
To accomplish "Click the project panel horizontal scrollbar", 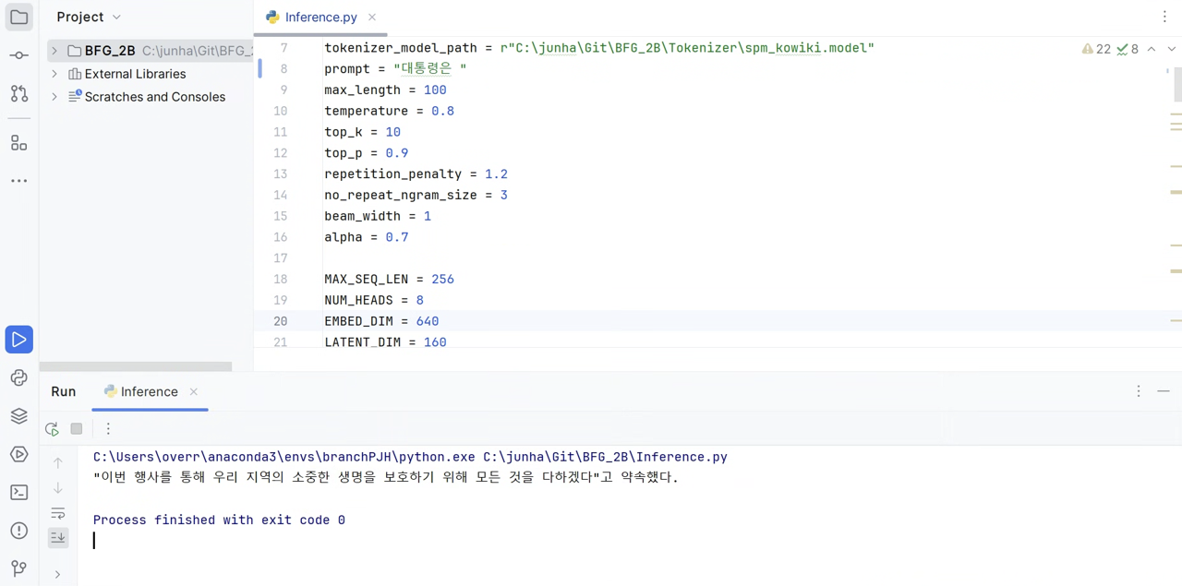I will (x=136, y=366).
